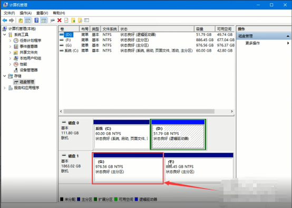Sort by the 卷 column header
Image resolution: width=292 pixels, height=208 pixels.
tap(69, 29)
